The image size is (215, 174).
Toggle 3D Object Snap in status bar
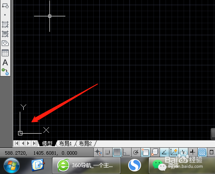pos(155,152)
